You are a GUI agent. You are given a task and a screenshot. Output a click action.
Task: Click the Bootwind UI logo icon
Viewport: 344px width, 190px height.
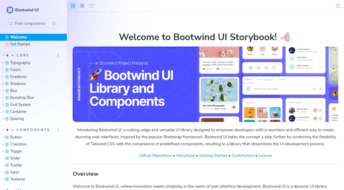[10, 10]
